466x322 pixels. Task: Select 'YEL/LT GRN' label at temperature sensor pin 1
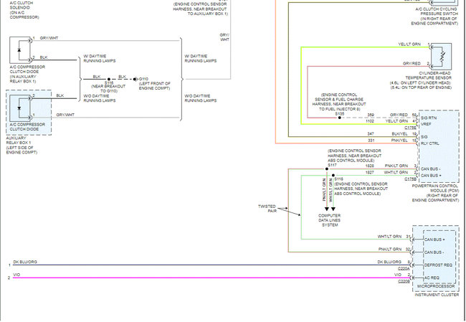pyautogui.click(x=409, y=44)
